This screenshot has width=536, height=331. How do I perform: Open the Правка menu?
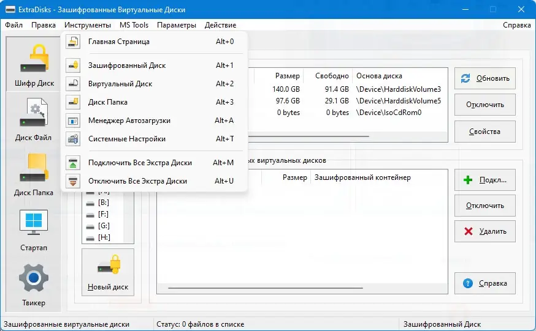44,25
